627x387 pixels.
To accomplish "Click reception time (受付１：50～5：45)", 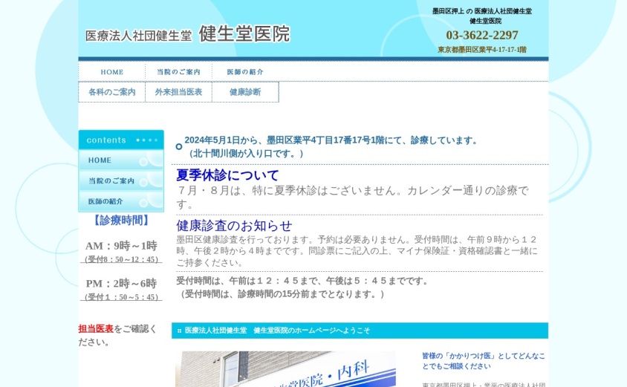I will [122, 297].
